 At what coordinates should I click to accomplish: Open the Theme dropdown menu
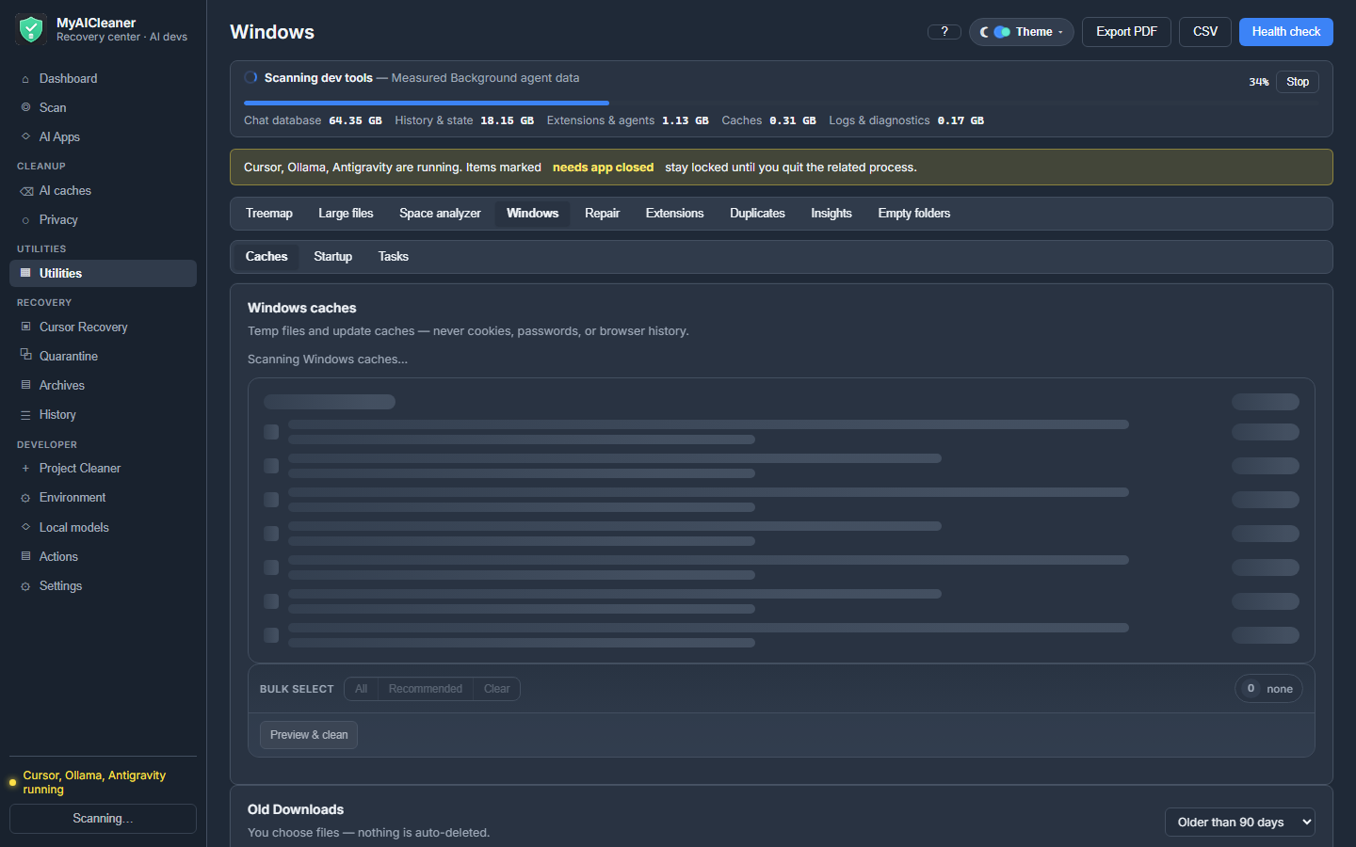click(1022, 32)
